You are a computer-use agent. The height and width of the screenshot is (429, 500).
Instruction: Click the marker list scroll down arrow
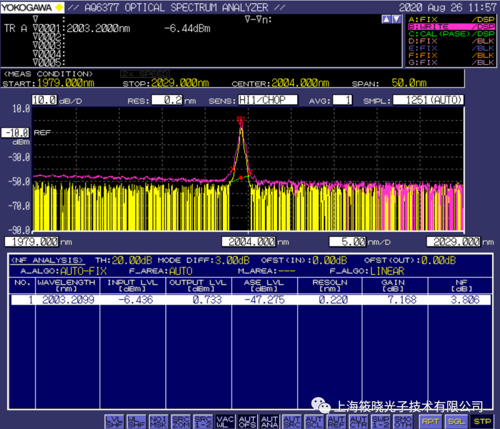pyautogui.click(x=396, y=19)
